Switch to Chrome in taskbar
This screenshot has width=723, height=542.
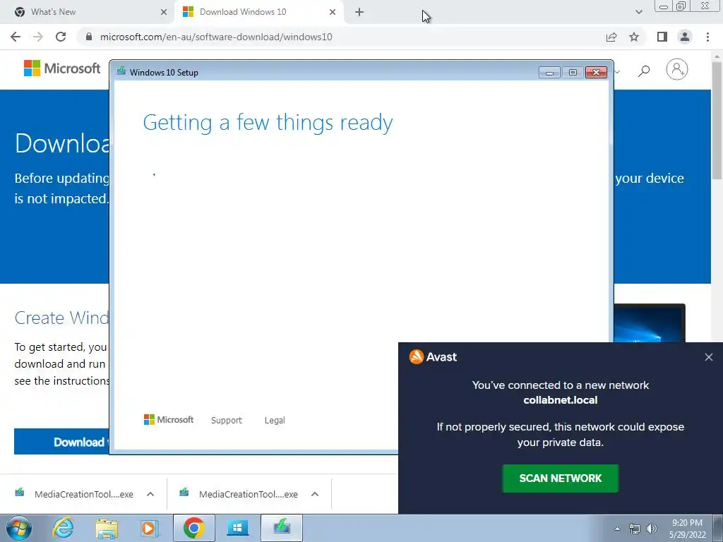pos(193,528)
